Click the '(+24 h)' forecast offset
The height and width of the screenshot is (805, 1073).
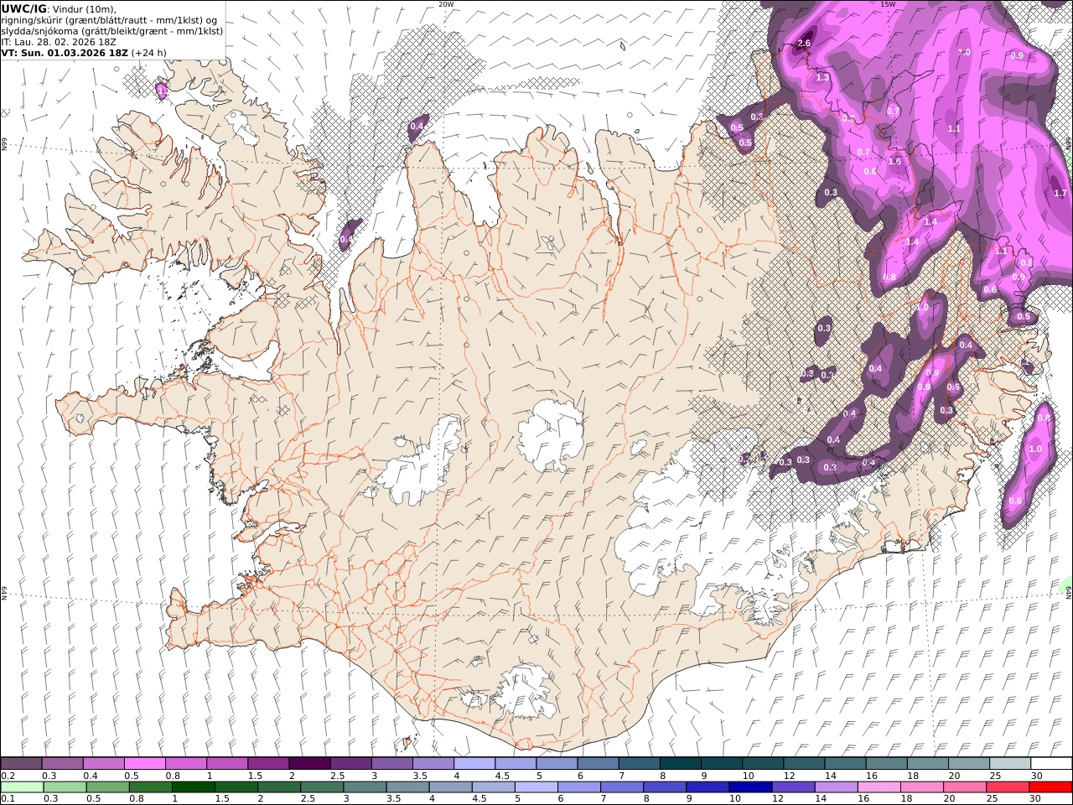[148, 52]
